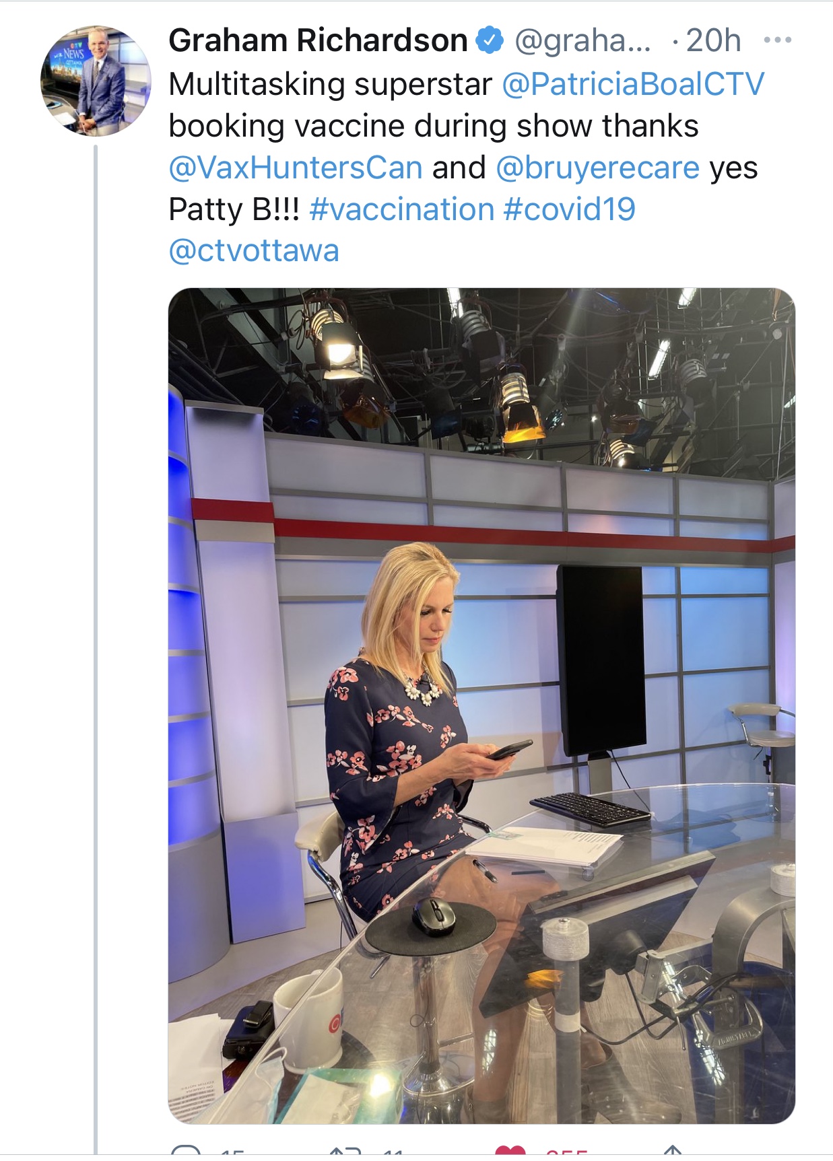
Task: Click the verified badge next to Graham Richardson
Action: (490, 40)
